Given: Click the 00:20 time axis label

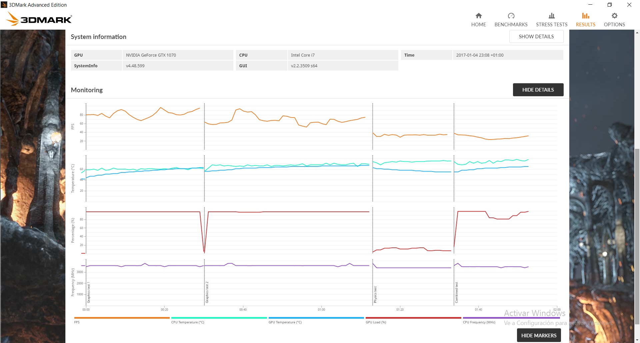Looking at the screenshot, I should point(164,310).
